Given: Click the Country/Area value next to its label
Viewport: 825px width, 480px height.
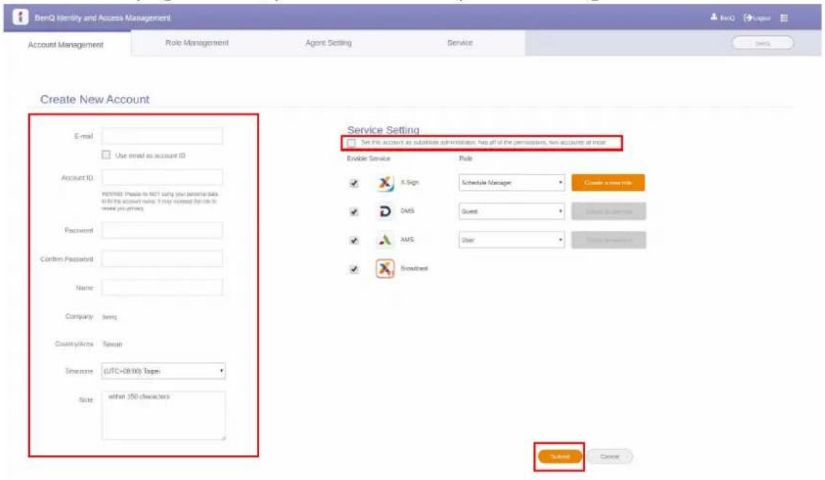Looking at the screenshot, I should tap(112, 344).
